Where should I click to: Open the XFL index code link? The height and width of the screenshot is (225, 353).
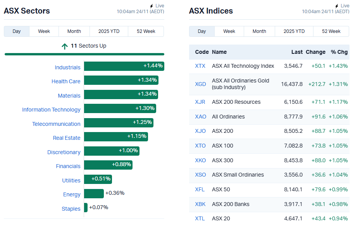pyautogui.click(x=200, y=189)
